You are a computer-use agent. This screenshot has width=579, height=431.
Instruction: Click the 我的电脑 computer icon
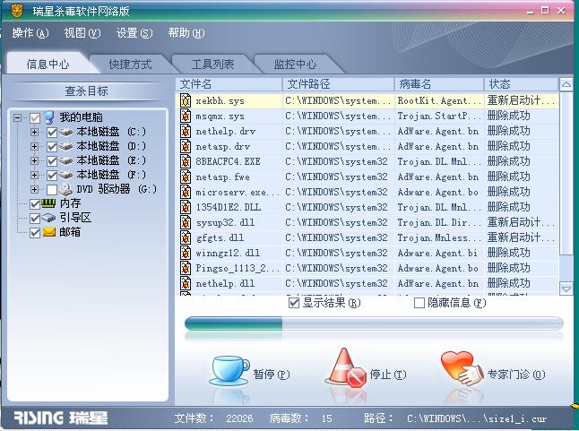click(49, 117)
